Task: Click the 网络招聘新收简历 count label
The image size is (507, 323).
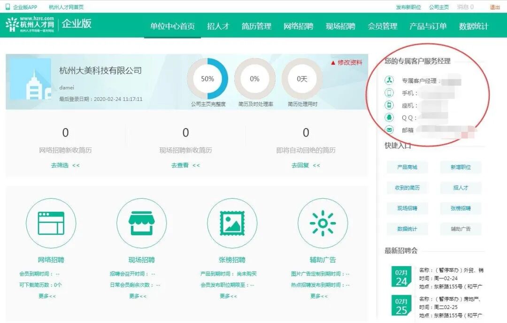Action: (65, 150)
